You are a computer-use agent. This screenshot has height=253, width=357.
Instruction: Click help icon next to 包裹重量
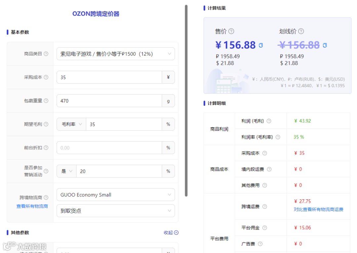click(46, 101)
